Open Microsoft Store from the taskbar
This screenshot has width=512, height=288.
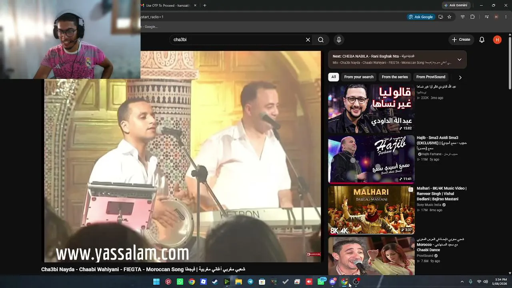(x=262, y=282)
